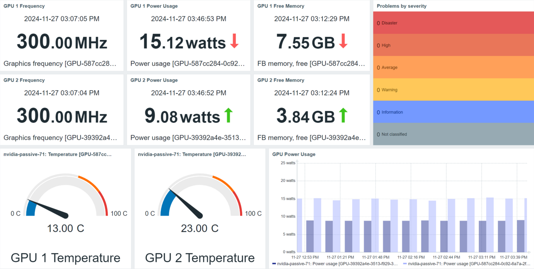The image size is (534, 269).
Task: Open the Disaster severity problems list
Action: 452,23
